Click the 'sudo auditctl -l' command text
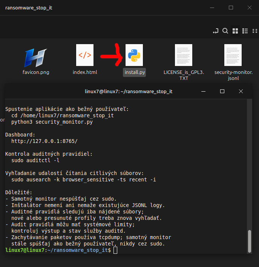 click(35, 160)
